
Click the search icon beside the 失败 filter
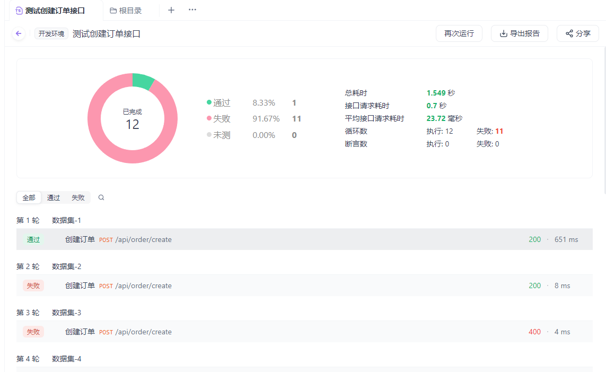coord(101,197)
